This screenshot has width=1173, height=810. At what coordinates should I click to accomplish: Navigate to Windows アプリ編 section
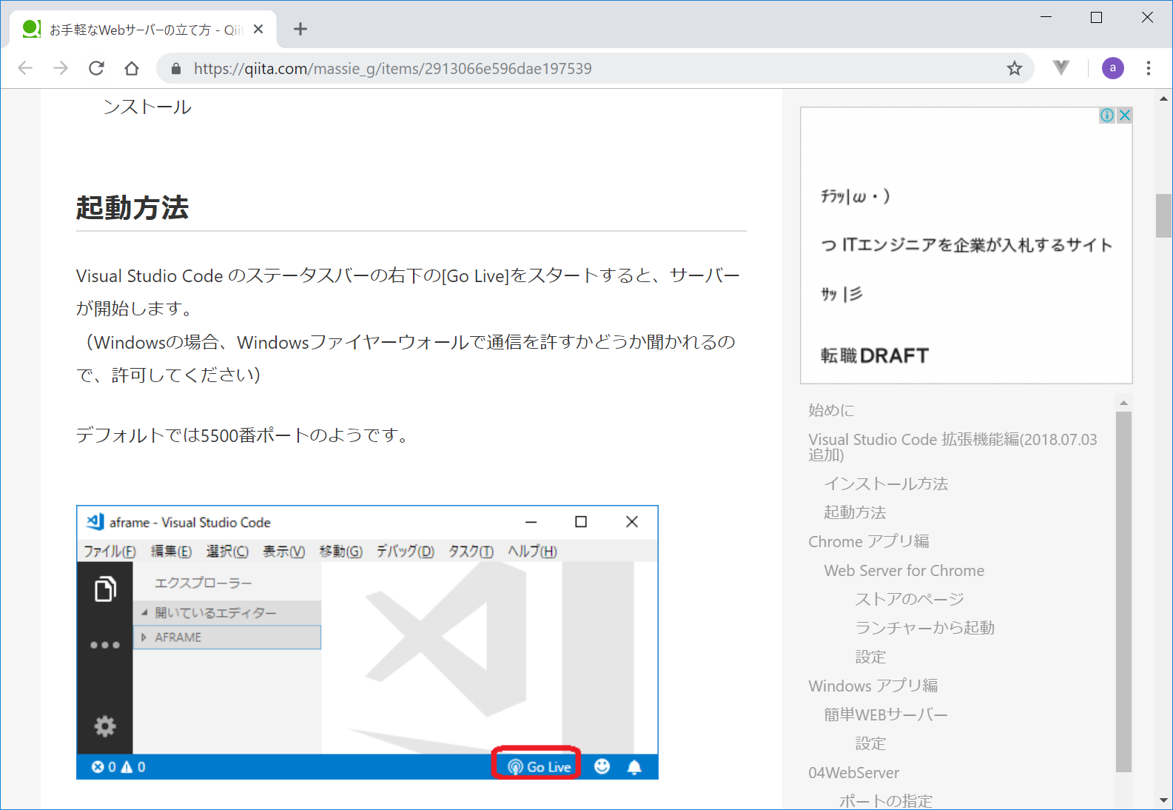pyautogui.click(x=873, y=686)
